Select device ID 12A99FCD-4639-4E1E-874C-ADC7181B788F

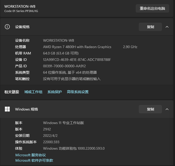click(x=77, y=60)
